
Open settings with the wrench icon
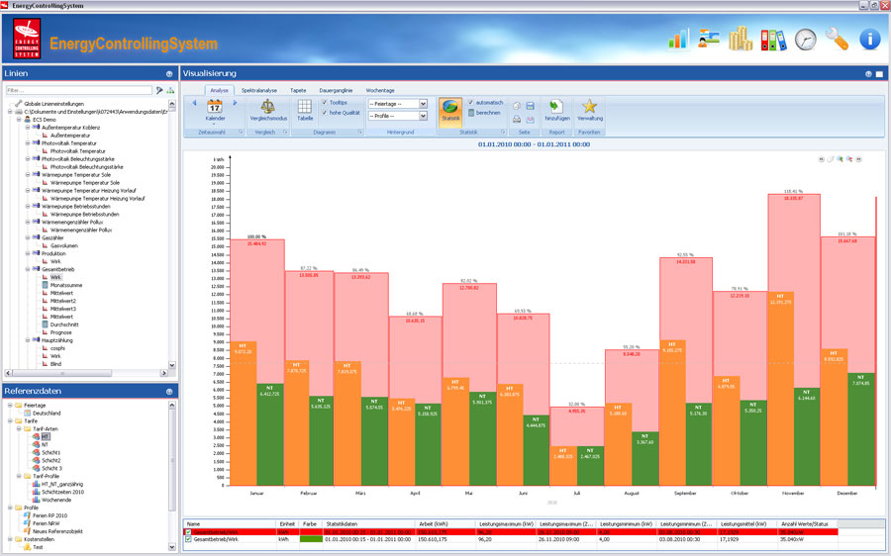click(837, 39)
